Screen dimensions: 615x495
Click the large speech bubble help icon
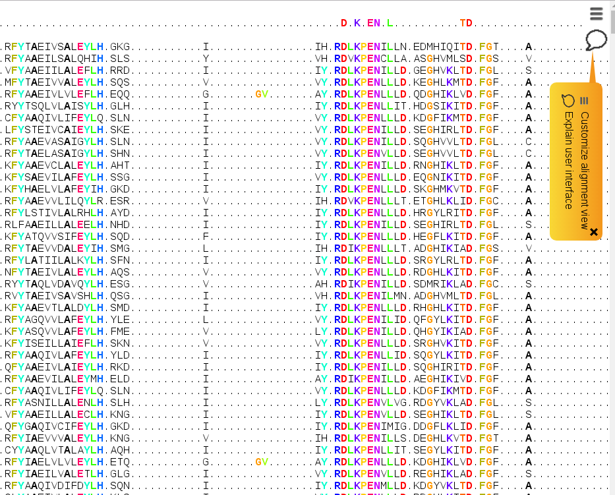596,40
